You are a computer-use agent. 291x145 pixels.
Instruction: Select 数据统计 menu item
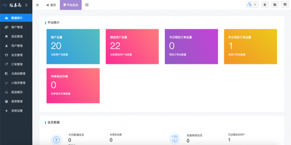pos(16,18)
